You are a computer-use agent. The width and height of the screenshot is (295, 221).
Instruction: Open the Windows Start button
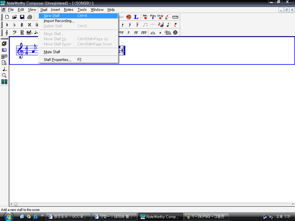(9, 217)
